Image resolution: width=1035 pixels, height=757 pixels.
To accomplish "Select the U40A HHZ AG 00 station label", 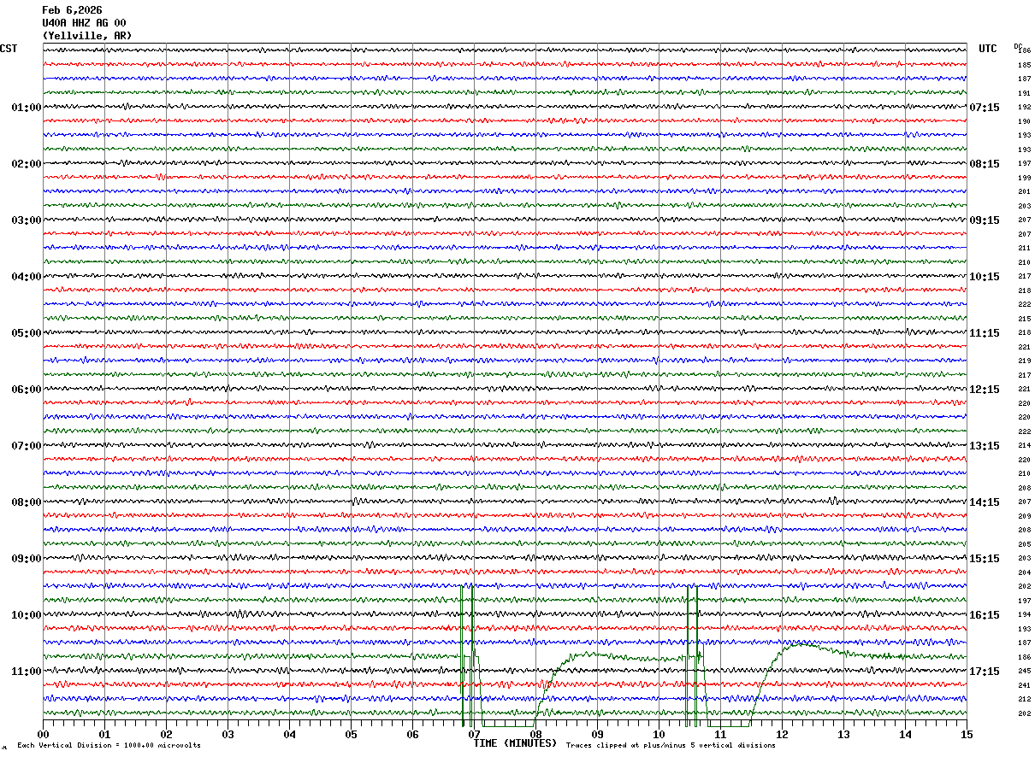I will (x=84, y=23).
